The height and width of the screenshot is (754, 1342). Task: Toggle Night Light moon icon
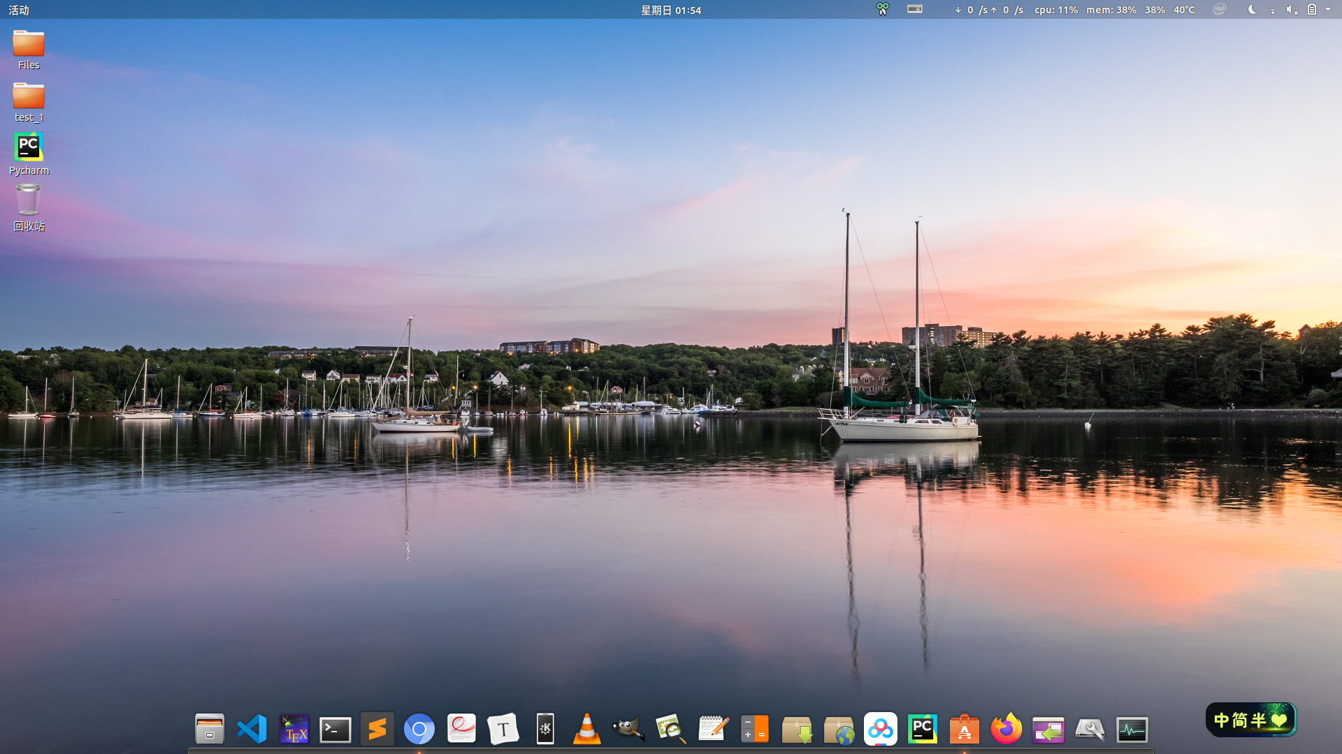(1252, 10)
